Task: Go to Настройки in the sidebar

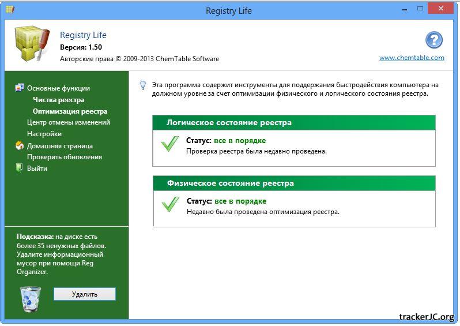Action: click(44, 134)
